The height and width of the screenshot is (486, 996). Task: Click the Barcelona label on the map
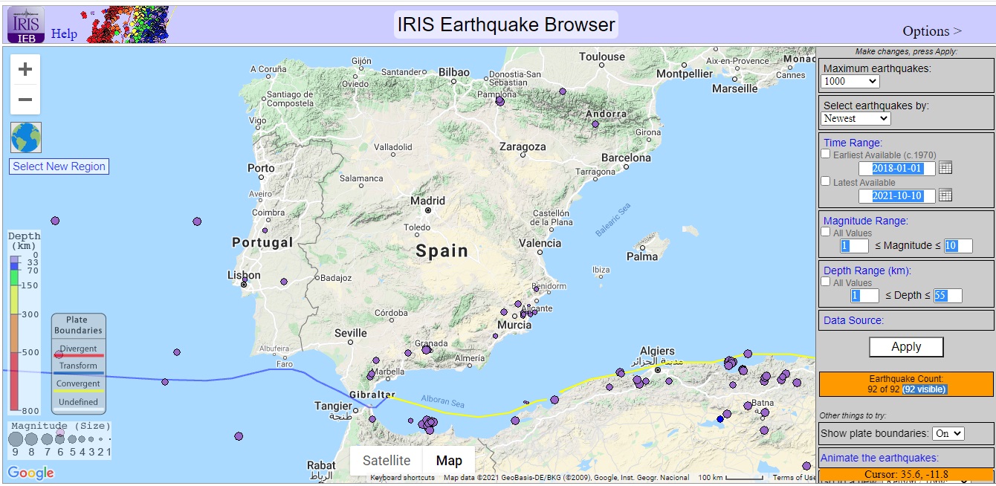coord(626,158)
